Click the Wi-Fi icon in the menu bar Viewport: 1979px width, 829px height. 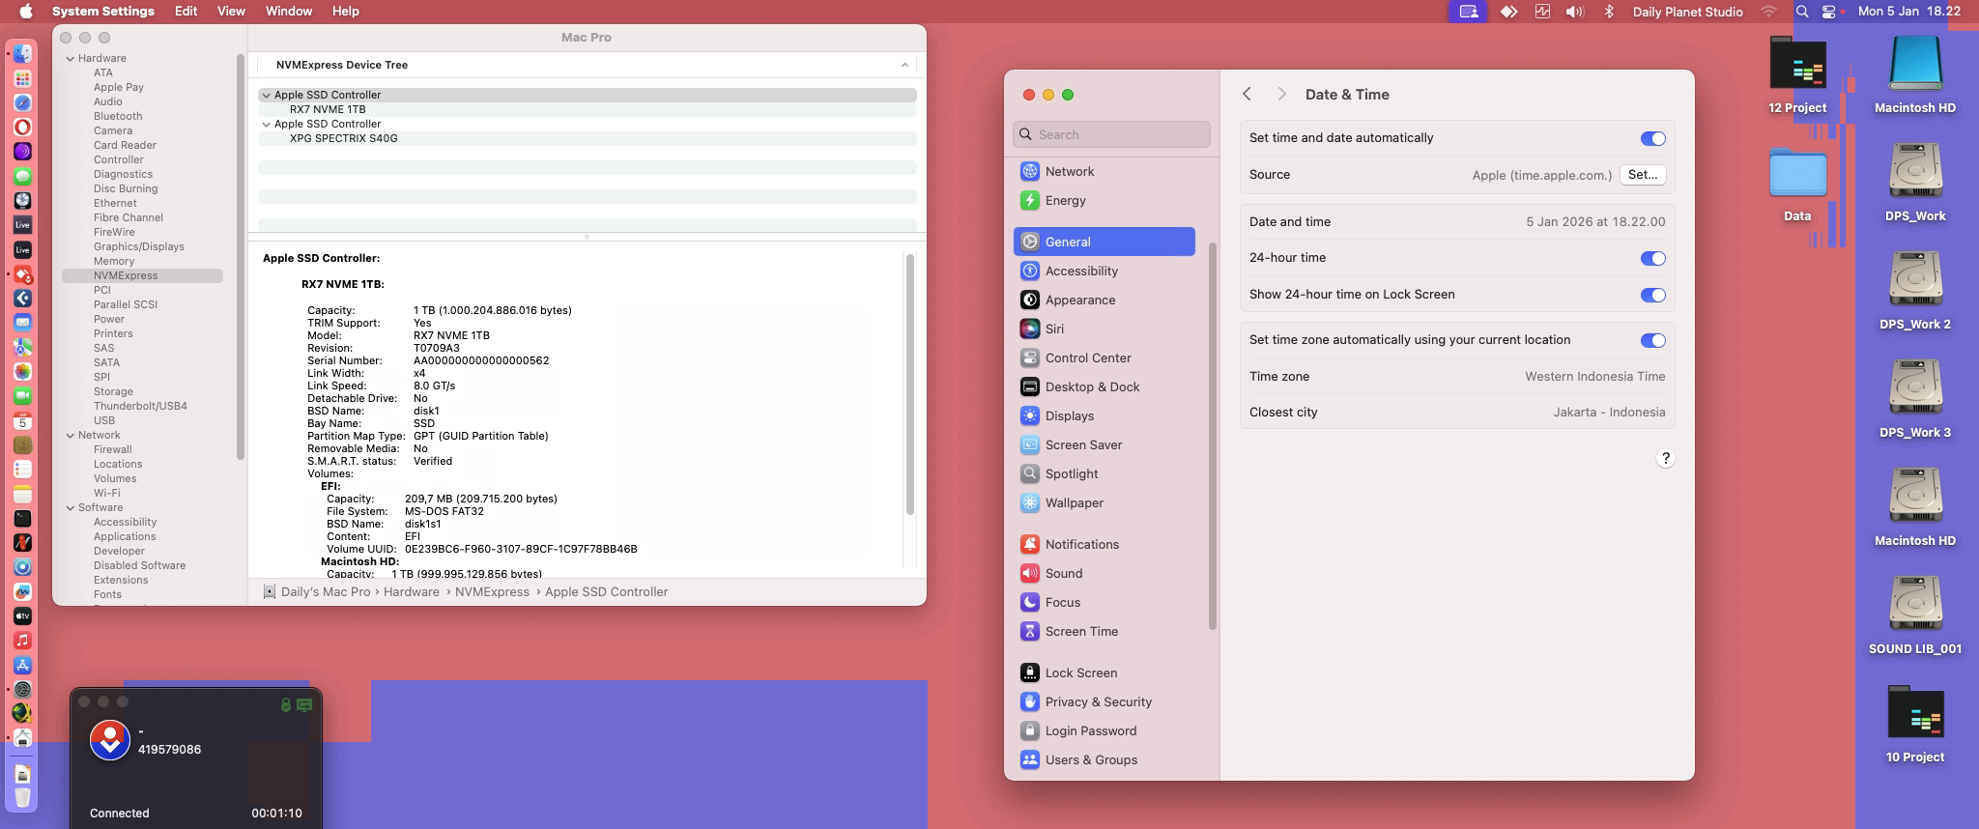[x=1768, y=12]
